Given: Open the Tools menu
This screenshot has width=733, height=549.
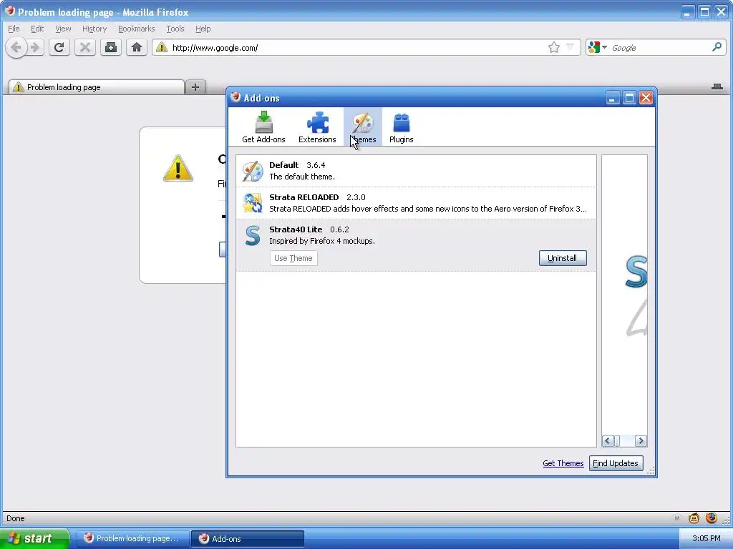Looking at the screenshot, I should [x=175, y=29].
